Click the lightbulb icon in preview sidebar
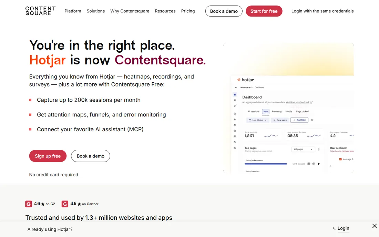 [x=235, y=106]
